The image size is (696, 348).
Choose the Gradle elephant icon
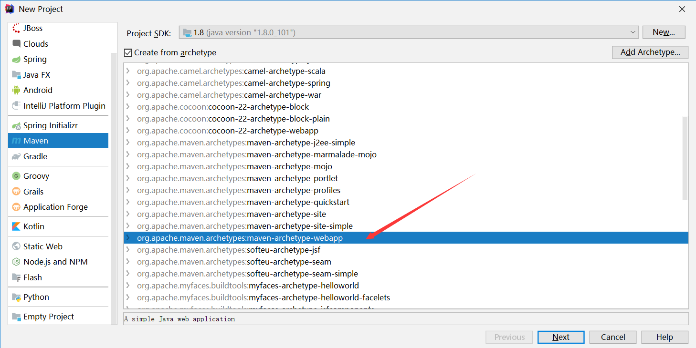(16, 156)
